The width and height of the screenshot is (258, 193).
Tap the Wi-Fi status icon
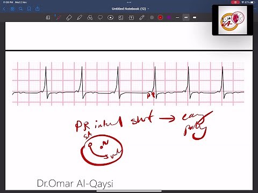242,2
